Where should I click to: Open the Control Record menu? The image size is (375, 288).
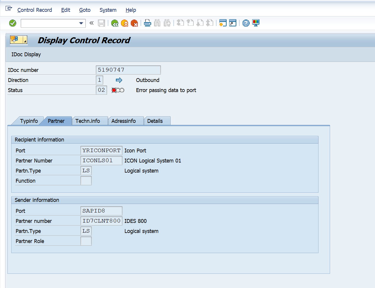(35, 10)
